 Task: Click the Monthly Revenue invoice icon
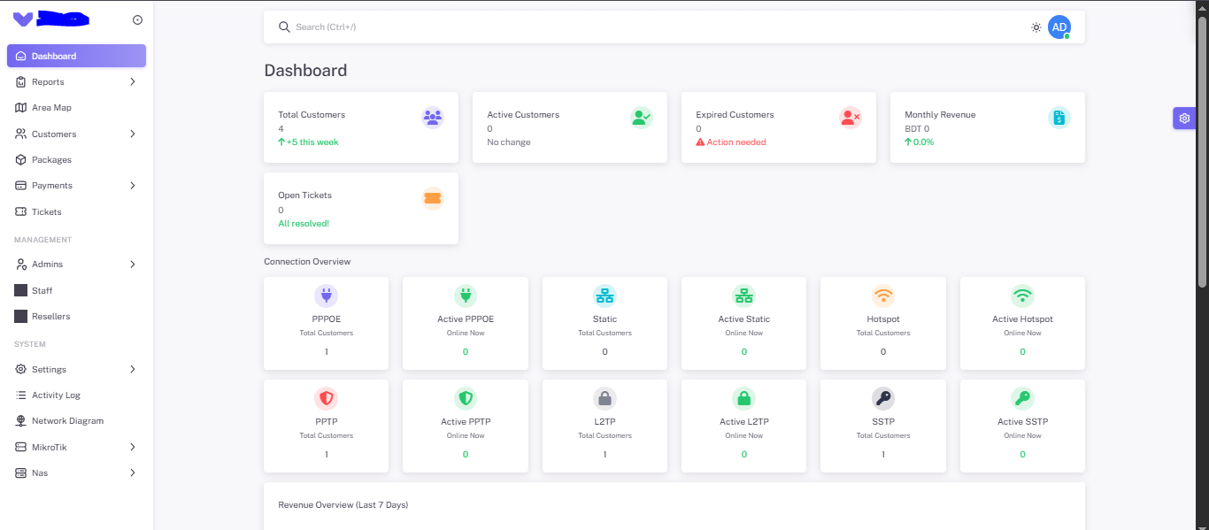1059,117
